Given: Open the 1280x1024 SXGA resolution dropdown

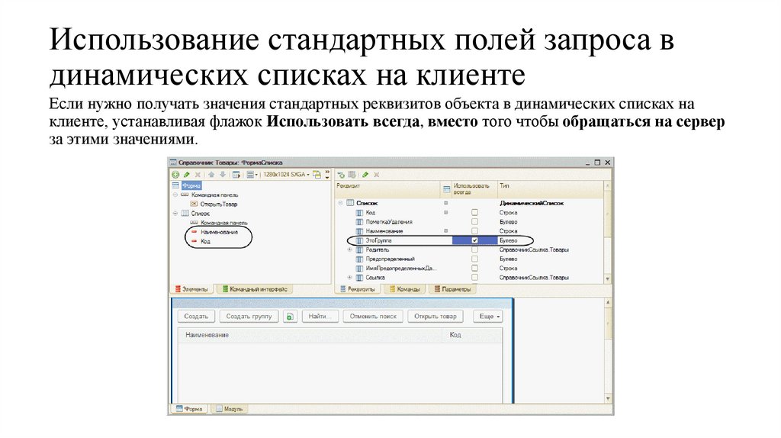Looking at the screenshot, I should (x=286, y=175).
